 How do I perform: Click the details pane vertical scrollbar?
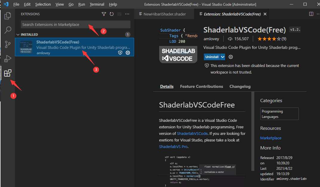(253, 131)
